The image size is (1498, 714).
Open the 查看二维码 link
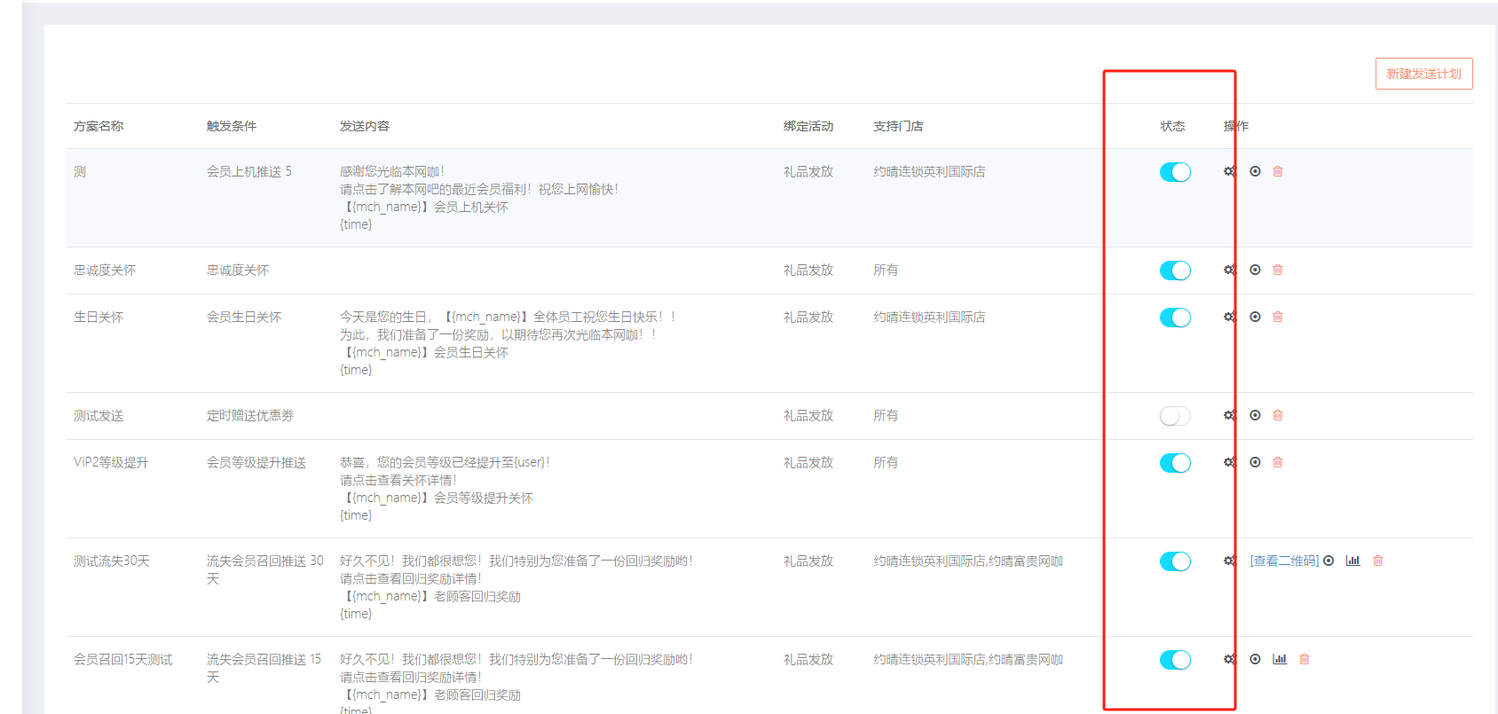[1284, 561]
